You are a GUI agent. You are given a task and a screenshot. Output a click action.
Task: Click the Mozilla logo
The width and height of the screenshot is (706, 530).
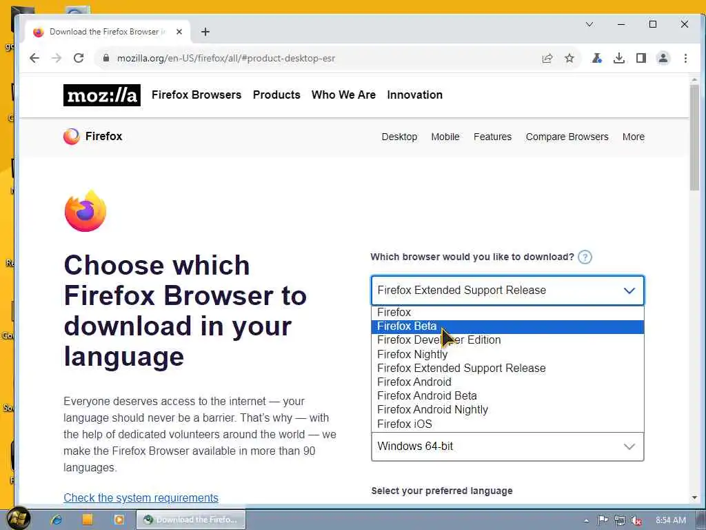[102, 95]
